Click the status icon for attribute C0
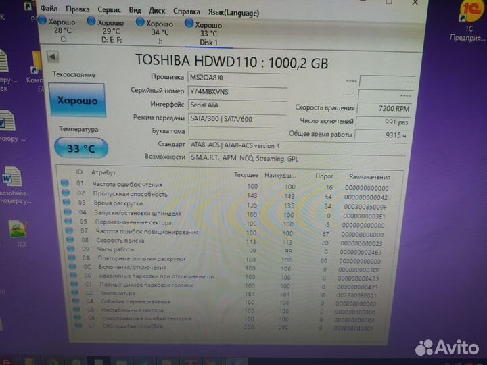Screen dimensions: 487x365 [73, 275]
